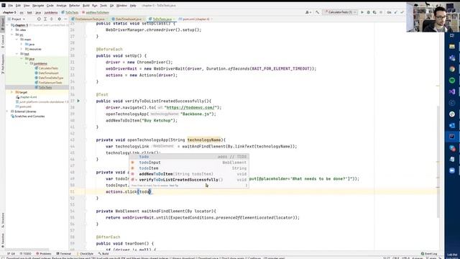460x259 pixels.
Task: Open the Run menu
Action: click(95, 5)
